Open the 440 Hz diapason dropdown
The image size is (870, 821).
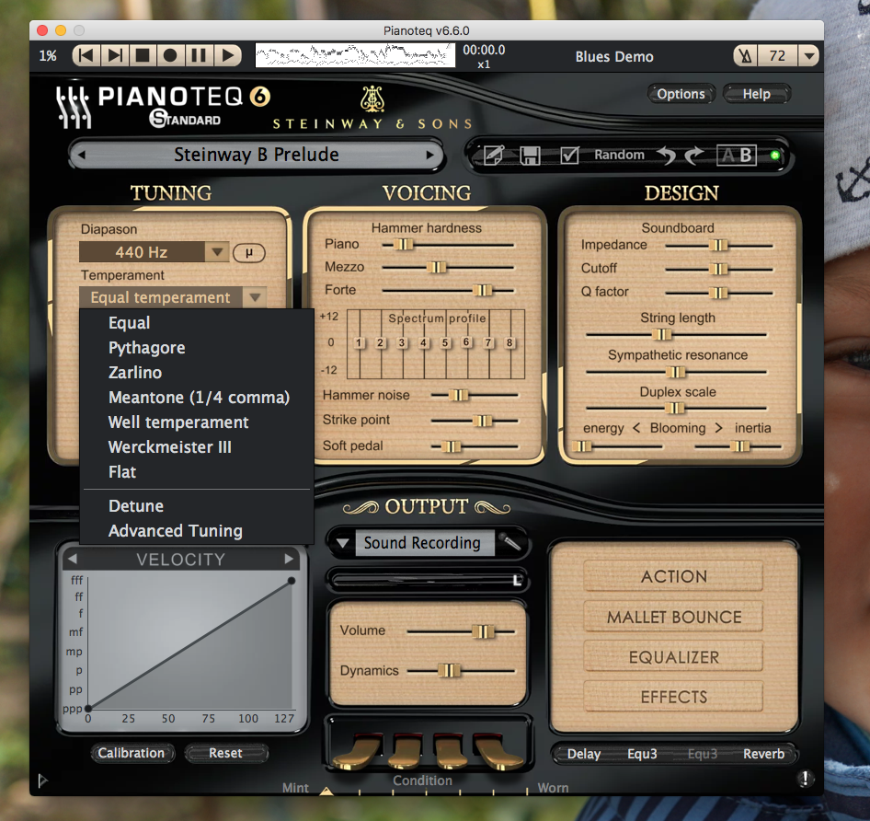coord(154,252)
